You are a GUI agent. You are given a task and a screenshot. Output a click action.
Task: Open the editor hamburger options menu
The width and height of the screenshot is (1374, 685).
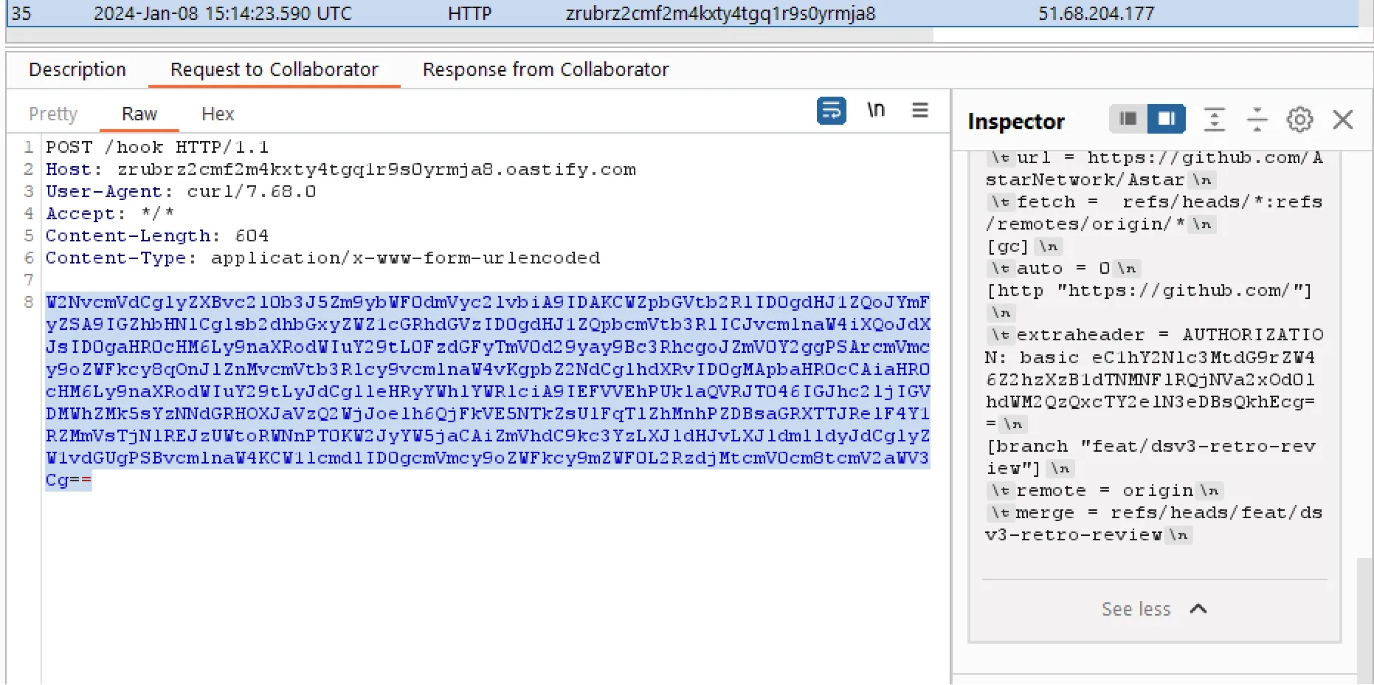pos(919,111)
